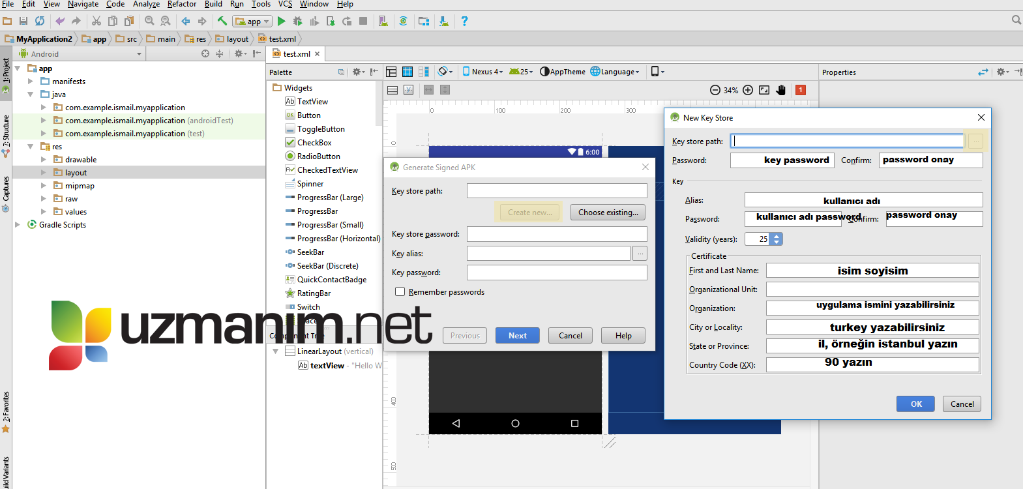Click ellipsis browse button next to Key alias
Viewport: 1023px width, 489px height.
point(640,253)
